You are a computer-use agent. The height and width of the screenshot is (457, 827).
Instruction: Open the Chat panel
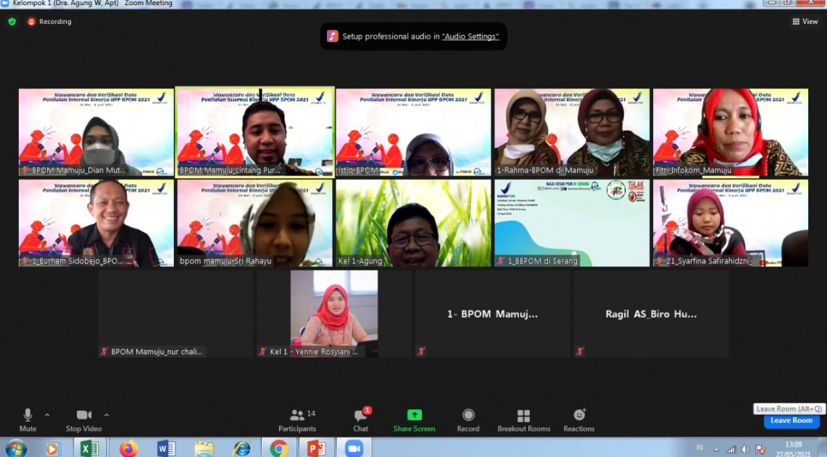coord(361,421)
